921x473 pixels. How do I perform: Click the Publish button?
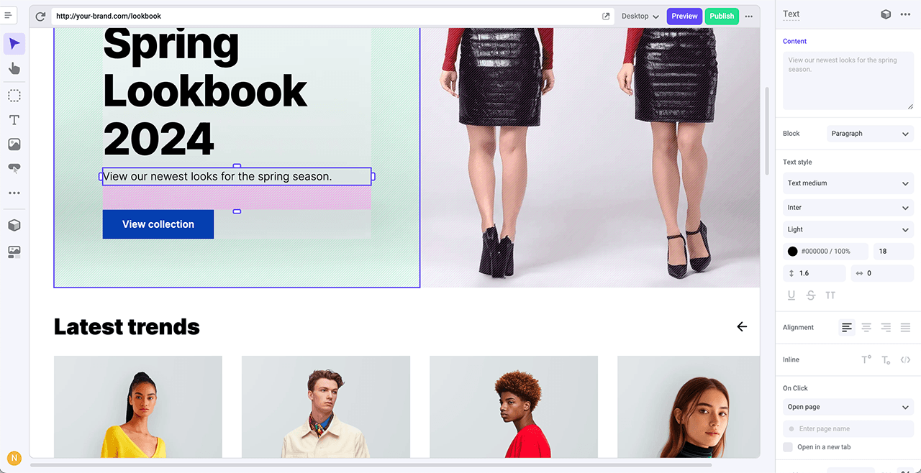722,16
